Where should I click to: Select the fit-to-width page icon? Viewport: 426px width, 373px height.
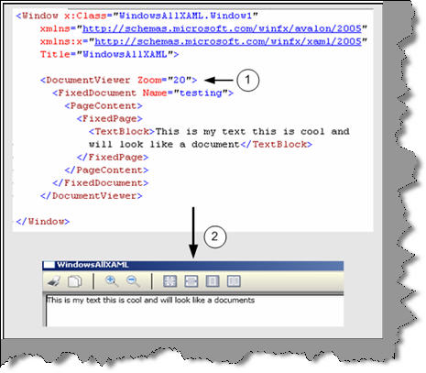pyautogui.click(x=191, y=281)
